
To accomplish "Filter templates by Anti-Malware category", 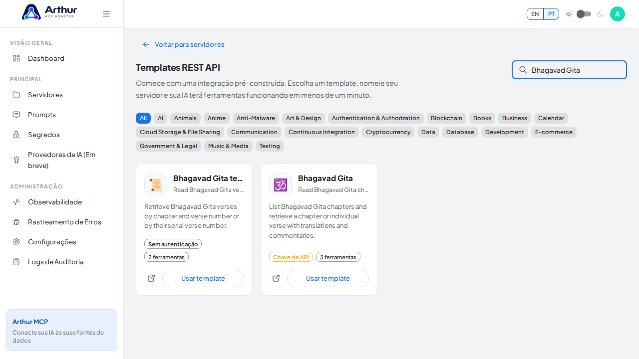I will pyautogui.click(x=256, y=118).
